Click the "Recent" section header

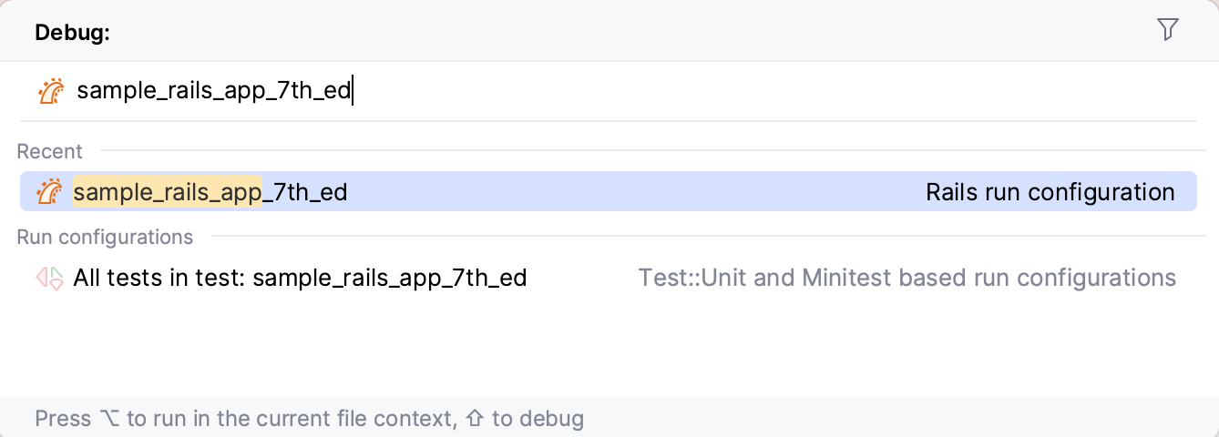point(49,151)
